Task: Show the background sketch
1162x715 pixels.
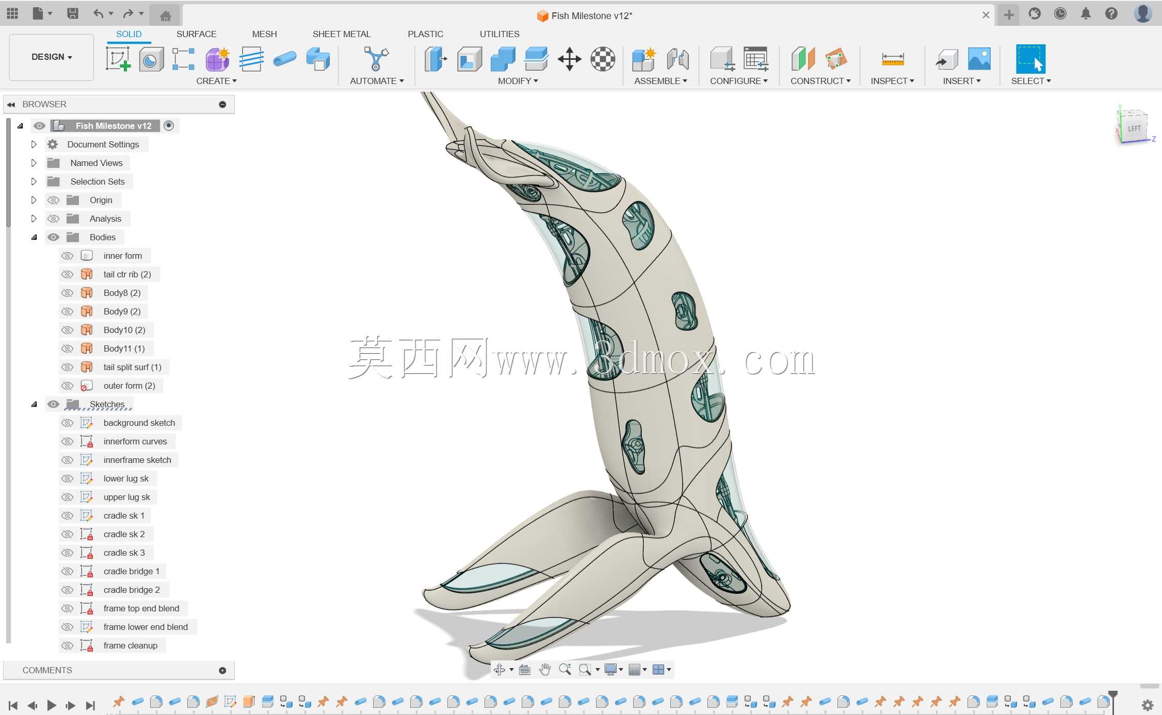Action: [x=67, y=423]
